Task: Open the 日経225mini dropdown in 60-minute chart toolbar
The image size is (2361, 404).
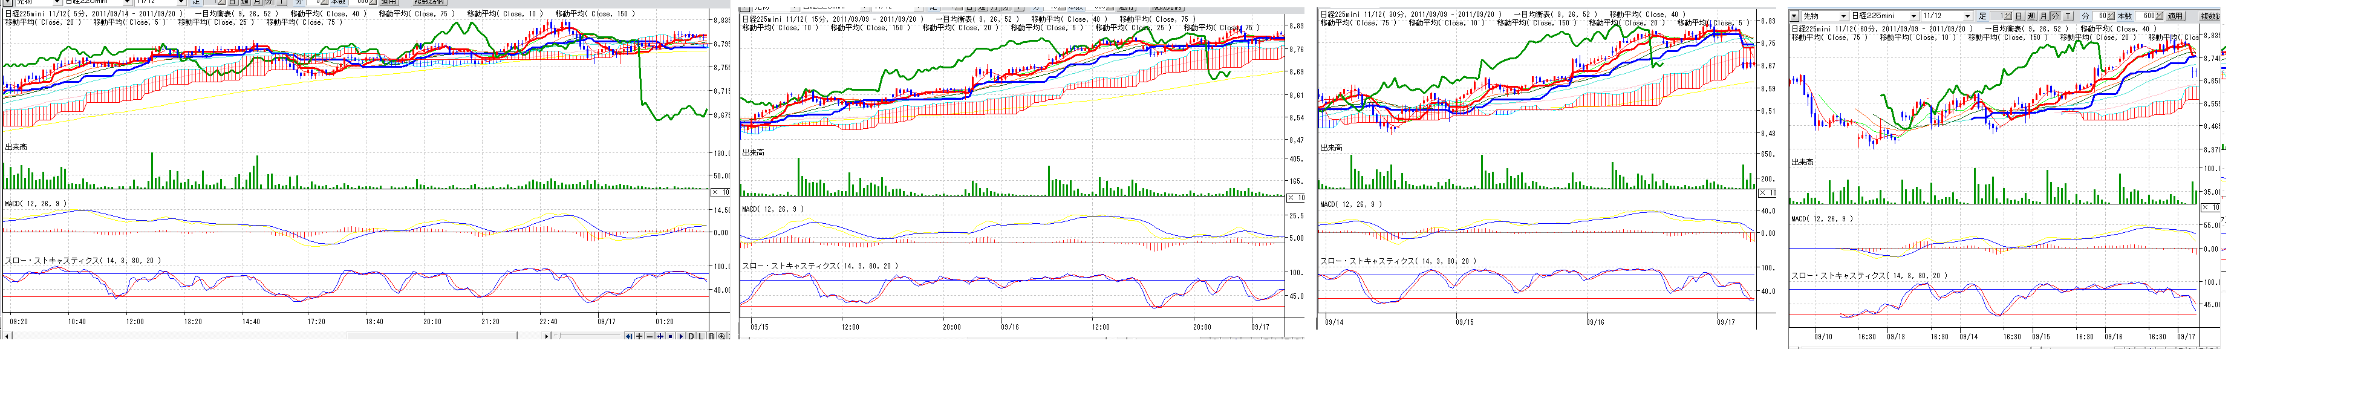Action: coord(1913,16)
